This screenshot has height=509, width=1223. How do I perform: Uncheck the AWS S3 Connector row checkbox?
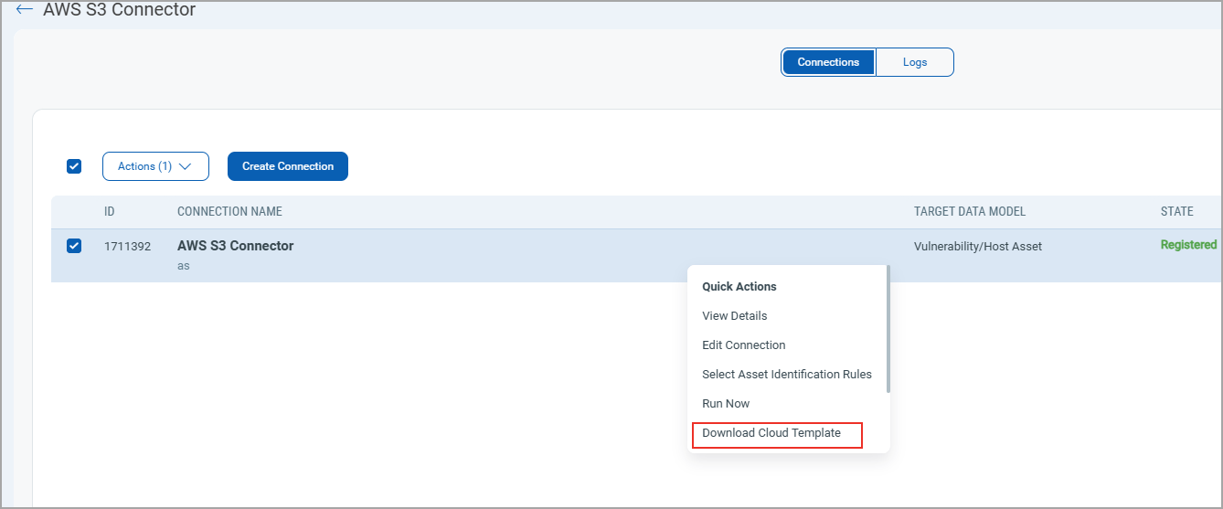click(x=74, y=246)
